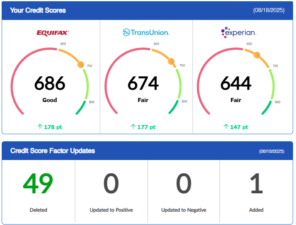Viewport: 296px width, 225px height.
Task: Select the Experian score 644
Action: [236, 83]
